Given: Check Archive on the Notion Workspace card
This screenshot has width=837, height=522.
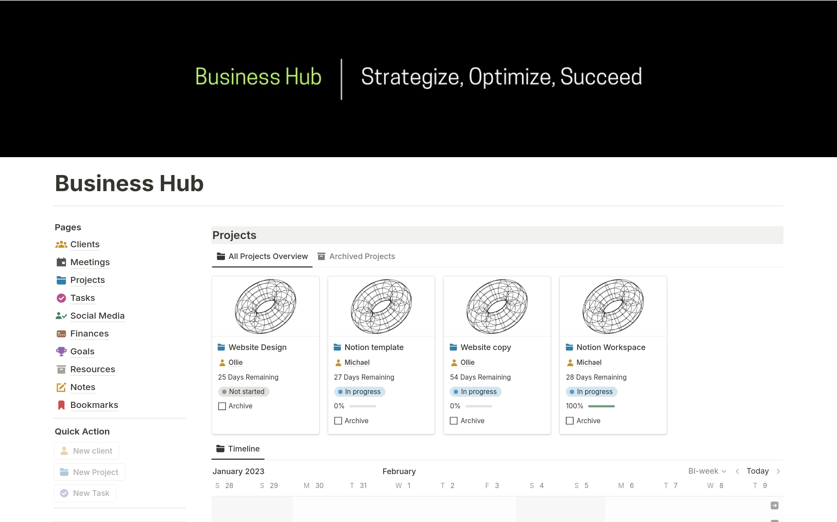Looking at the screenshot, I should (x=570, y=421).
